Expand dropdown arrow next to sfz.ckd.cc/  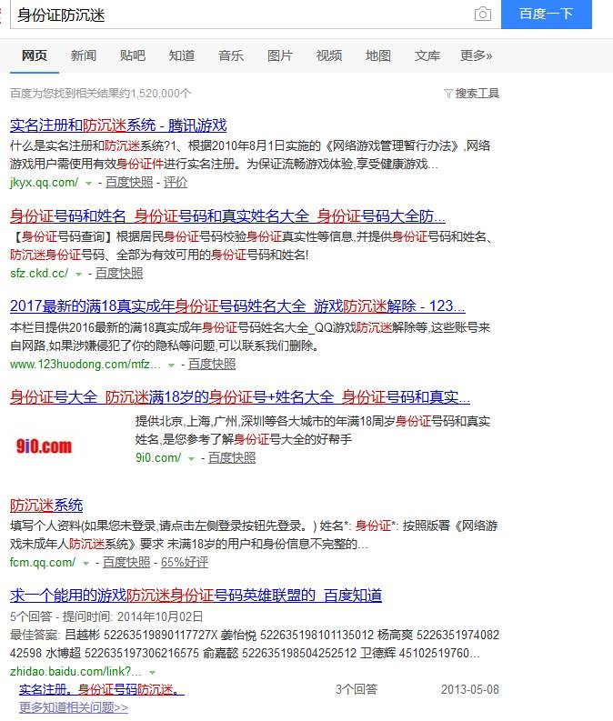pyautogui.click(x=78, y=274)
